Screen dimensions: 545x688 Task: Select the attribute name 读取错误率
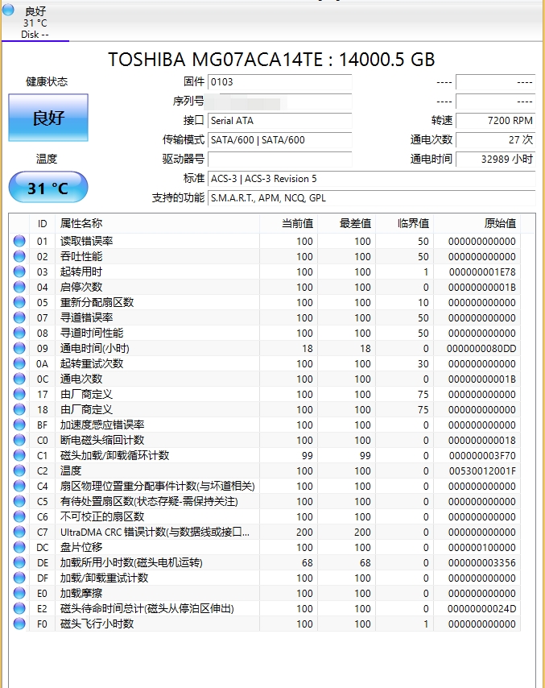coord(86,241)
